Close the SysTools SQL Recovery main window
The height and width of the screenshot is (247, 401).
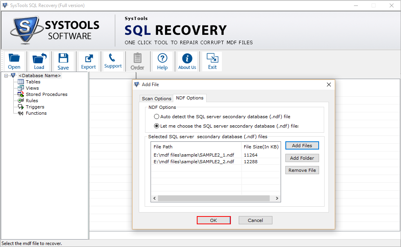click(392, 5)
